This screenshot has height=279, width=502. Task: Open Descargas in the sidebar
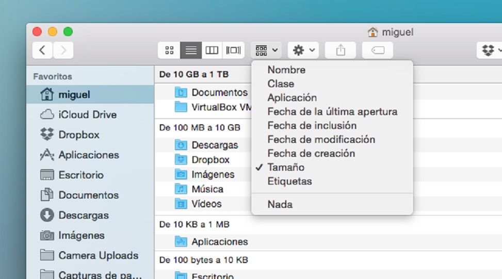coord(83,215)
